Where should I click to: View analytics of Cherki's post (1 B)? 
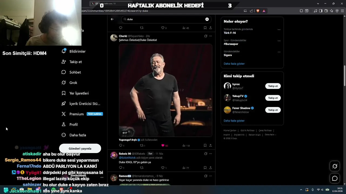186,145
